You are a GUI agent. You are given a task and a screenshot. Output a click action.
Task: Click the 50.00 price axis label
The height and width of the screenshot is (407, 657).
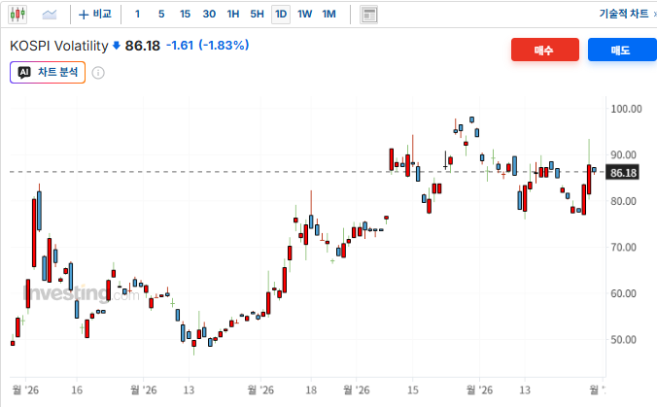coord(624,340)
